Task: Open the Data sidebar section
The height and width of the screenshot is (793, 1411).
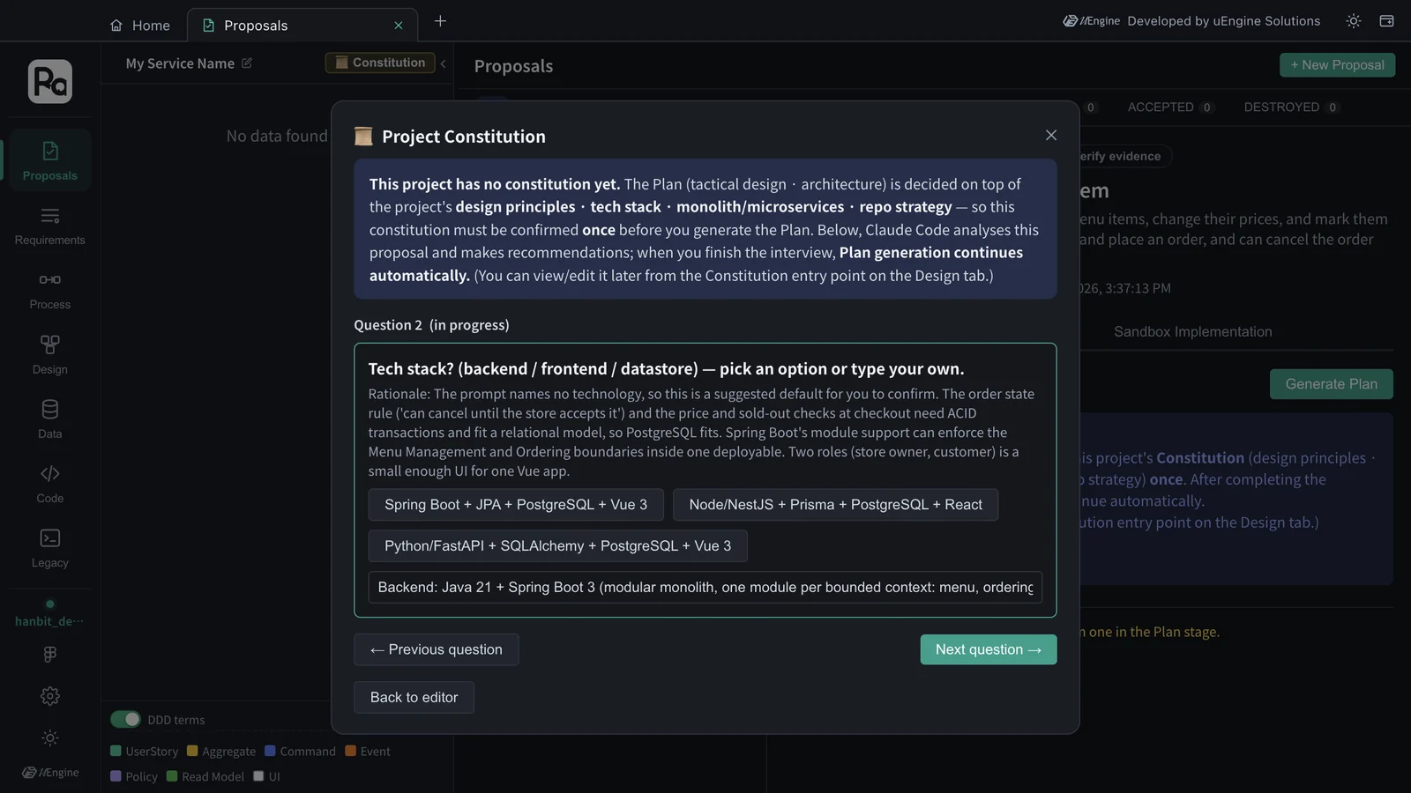Action: (x=50, y=419)
